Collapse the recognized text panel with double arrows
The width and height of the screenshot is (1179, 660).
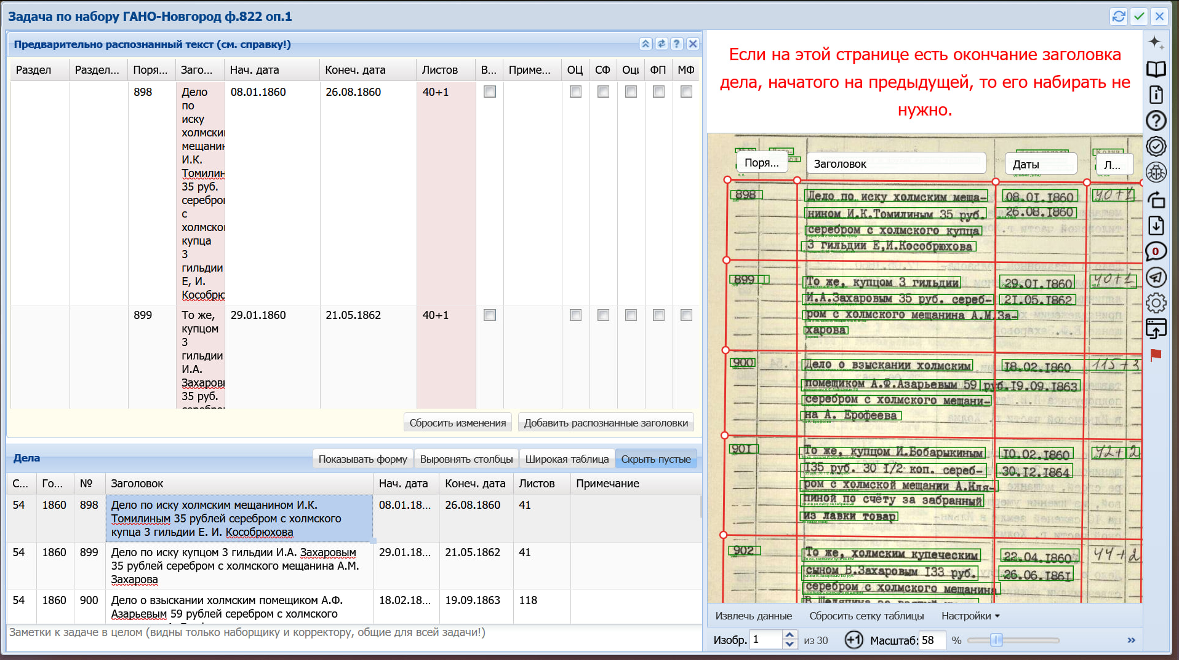tap(645, 44)
